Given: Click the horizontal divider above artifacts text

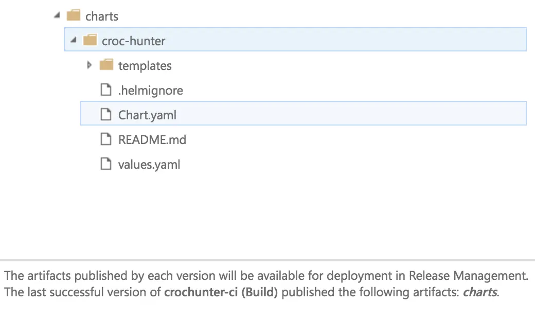Looking at the screenshot, I should pyautogui.click(x=267, y=260).
